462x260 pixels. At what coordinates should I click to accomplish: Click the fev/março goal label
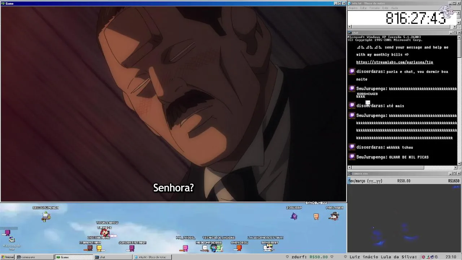[x=365, y=181]
